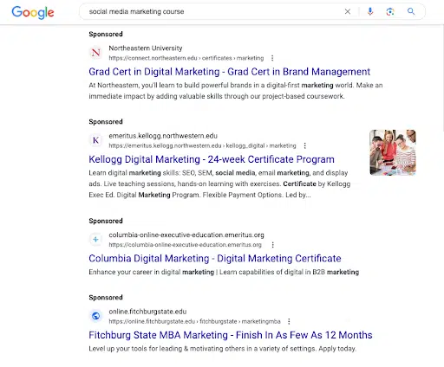Click the Northeastern description about project-based coursework
This screenshot has height=367, width=444.
(236, 91)
